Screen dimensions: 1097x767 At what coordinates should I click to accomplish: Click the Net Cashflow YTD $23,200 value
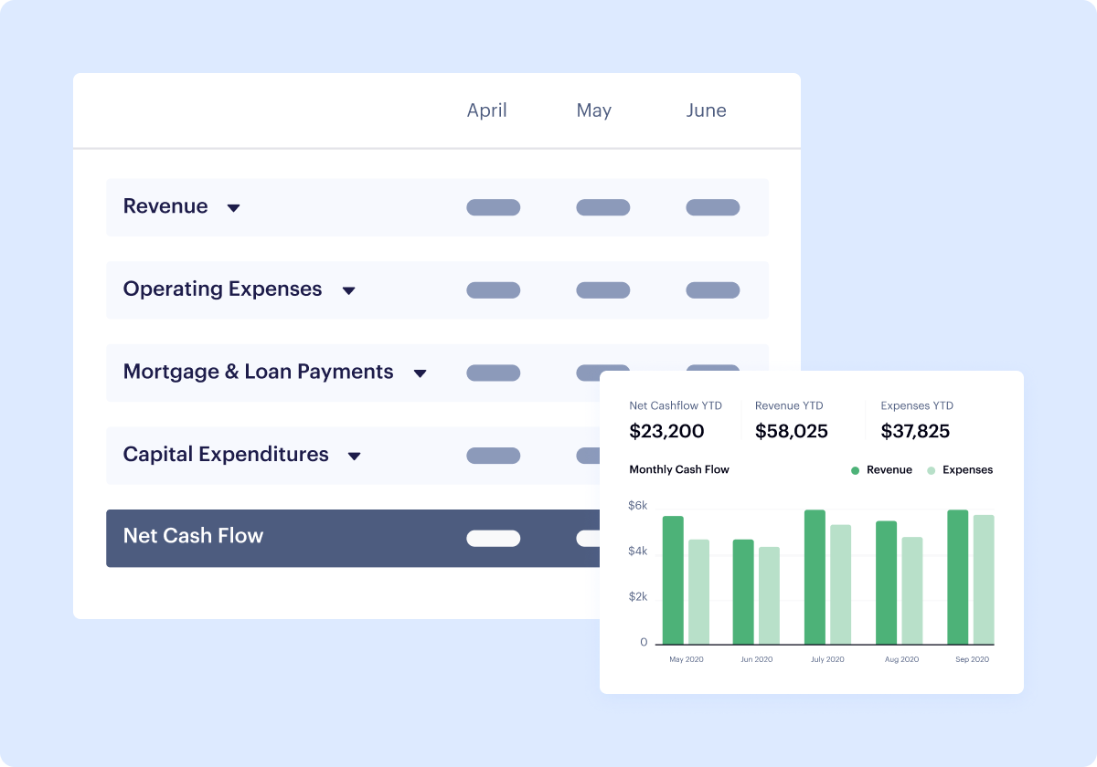(x=666, y=431)
